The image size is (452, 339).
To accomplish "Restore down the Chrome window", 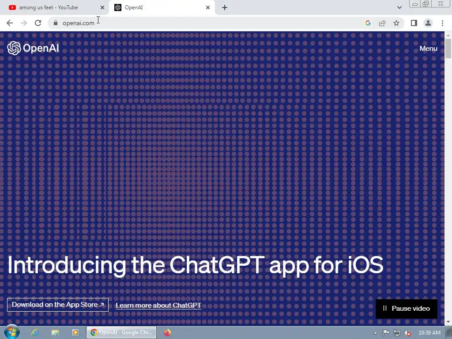I will click(426, 4).
